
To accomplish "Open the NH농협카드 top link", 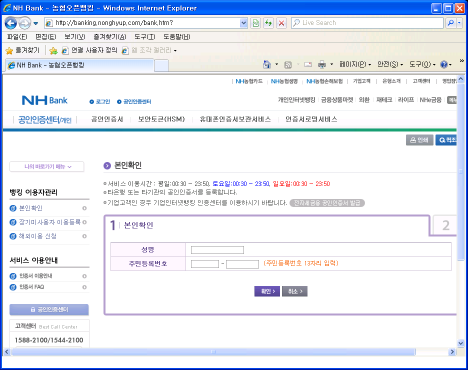I will (x=249, y=81).
